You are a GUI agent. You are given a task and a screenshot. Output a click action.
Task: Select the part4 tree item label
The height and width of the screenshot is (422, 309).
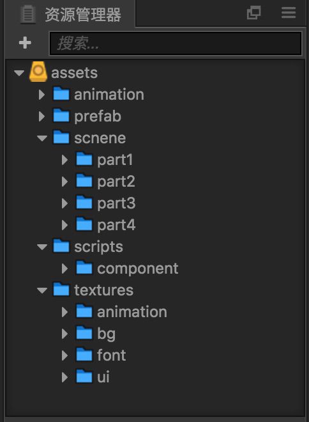(x=116, y=225)
